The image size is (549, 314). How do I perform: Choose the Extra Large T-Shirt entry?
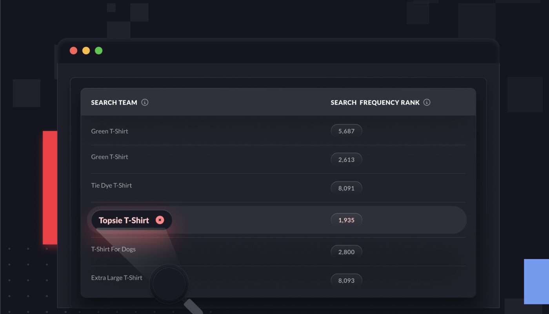278,279
